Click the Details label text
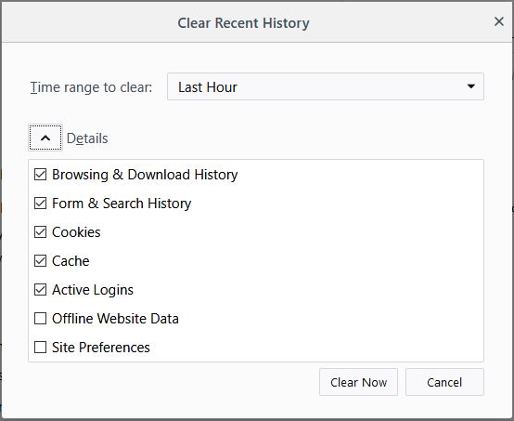514x421 pixels. click(87, 138)
